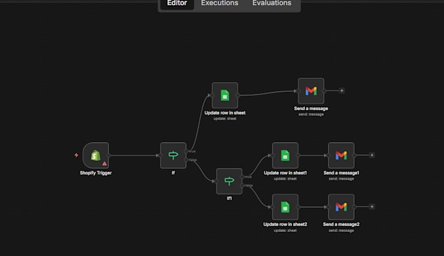Click the false output of the If1 node
444x256 pixels.
point(242,186)
